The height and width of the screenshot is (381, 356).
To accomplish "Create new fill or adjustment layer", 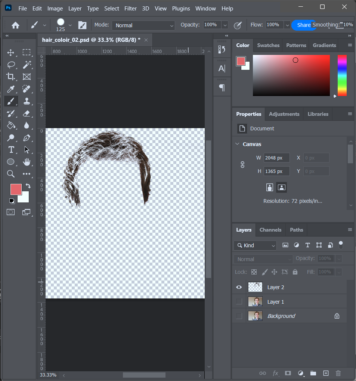I will (x=301, y=373).
